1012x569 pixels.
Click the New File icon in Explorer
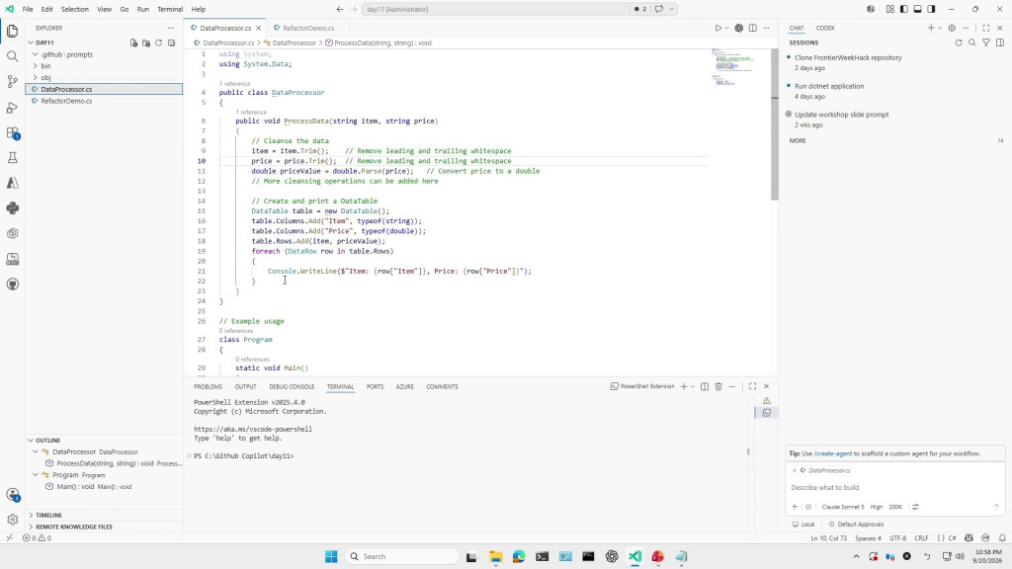coord(133,43)
